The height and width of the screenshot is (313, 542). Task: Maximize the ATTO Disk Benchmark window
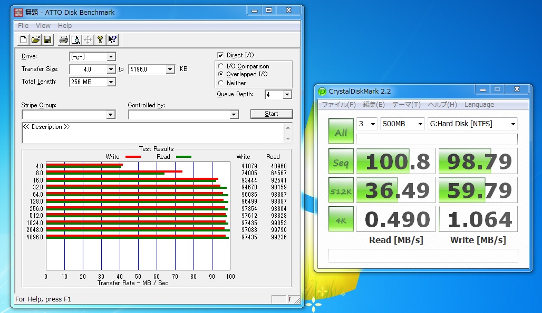click(268, 11)
